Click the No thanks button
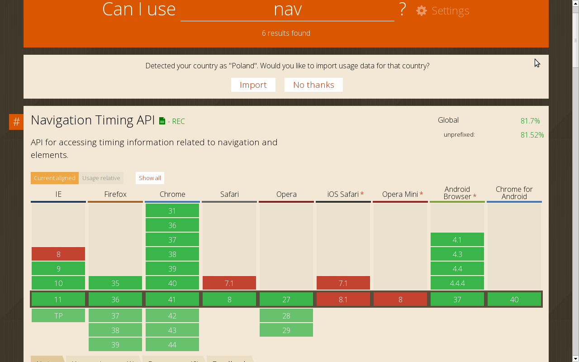Screen dimensions: 579x362 coord(313,85)
